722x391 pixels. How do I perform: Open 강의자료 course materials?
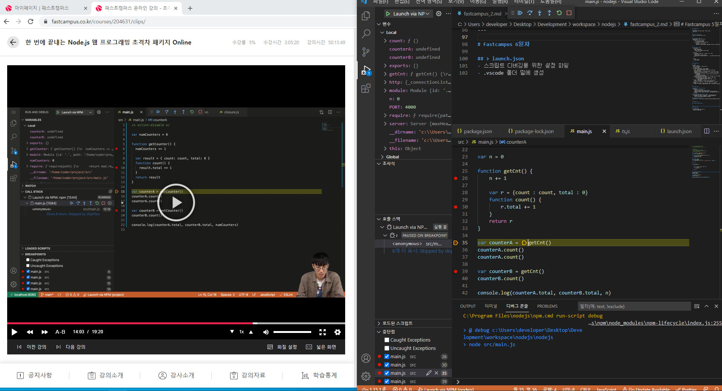coord(247,375)
